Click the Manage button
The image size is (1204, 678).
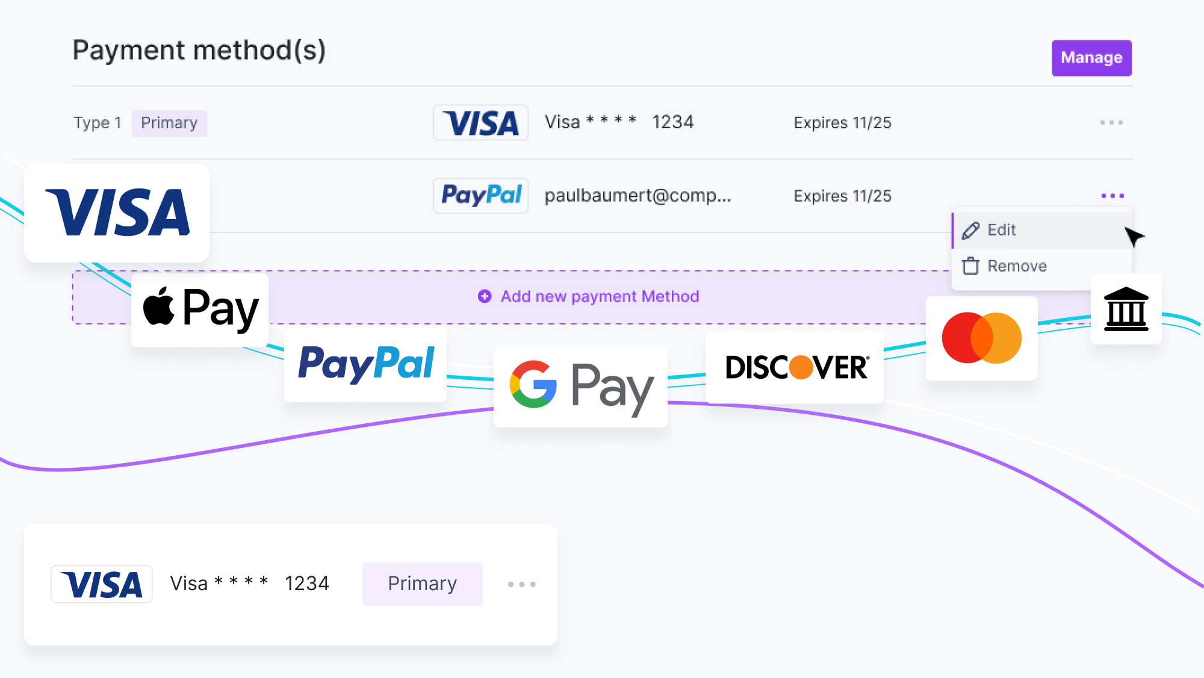click(1091, 58)
